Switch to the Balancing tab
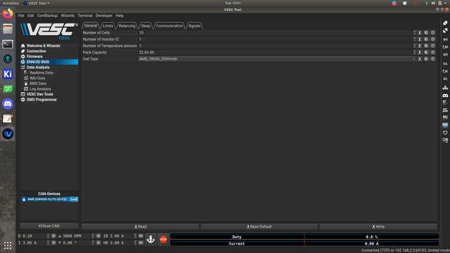 pyautogui.click(x=127, y=26)
